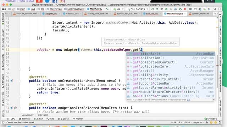The image size is (227, 127).
Task: Click the pi icon in completion popup footer
Action: (214, 99)
